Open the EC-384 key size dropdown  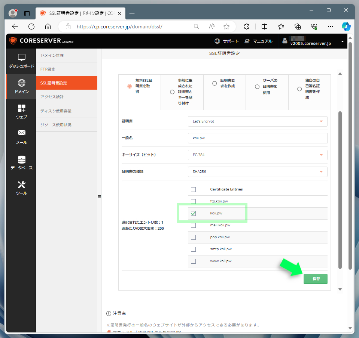point(258,155)
